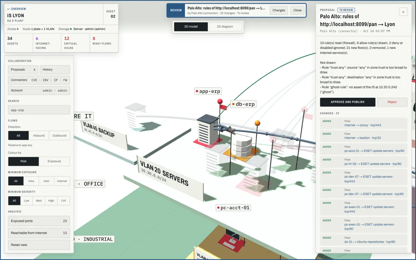Screen dimensions: 416x260
Task: Set flow direction to Inbound
Action: (x=39, y=136)
